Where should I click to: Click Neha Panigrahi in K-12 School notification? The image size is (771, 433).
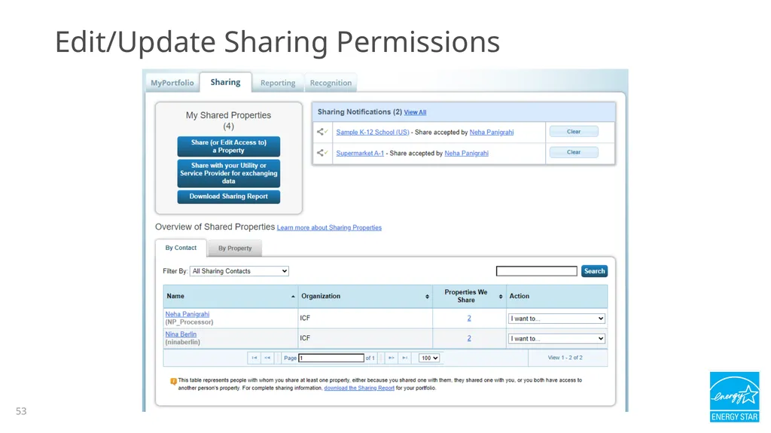(x=492, y=132)
